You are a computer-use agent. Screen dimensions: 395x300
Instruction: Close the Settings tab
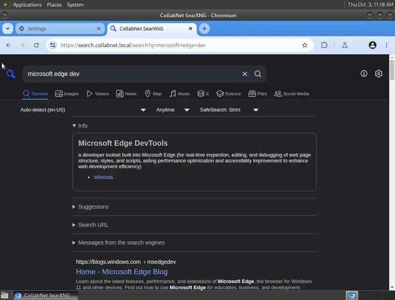point(99,29)
